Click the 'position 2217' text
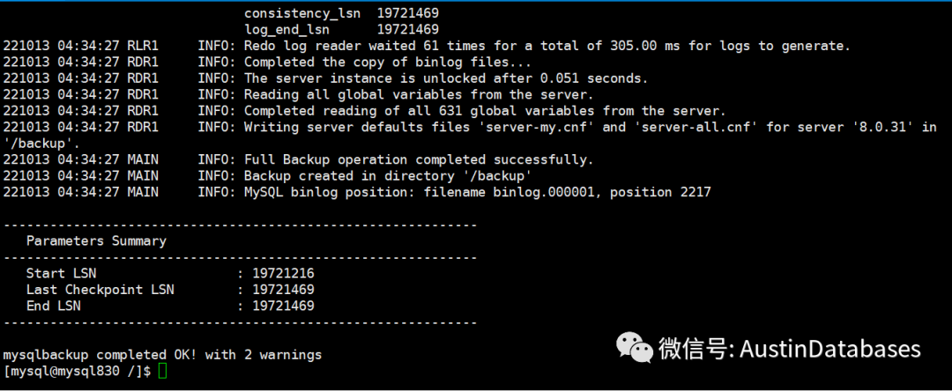 [x=660, y=192]
